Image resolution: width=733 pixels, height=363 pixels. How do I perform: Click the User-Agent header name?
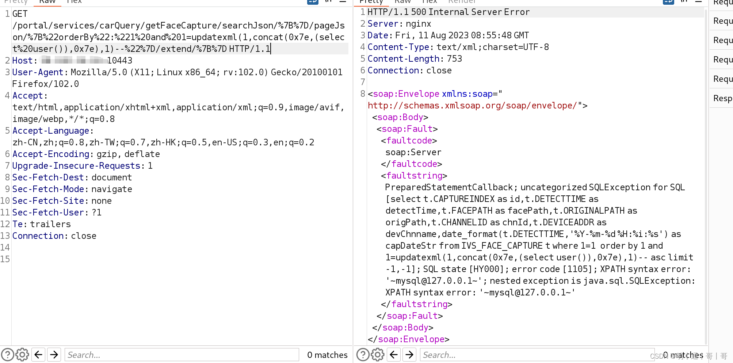[38, 72]
